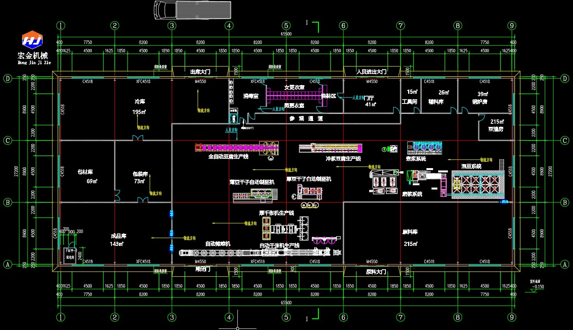The image size is (573, 330).
Task: Click the 冲浆豆腐生产线 machine drawing
Action: point(331,148)
